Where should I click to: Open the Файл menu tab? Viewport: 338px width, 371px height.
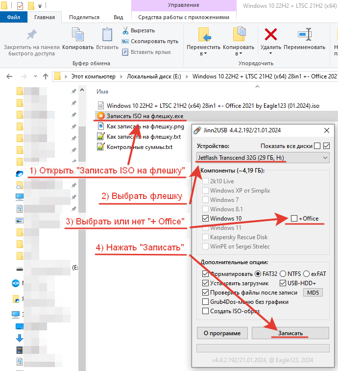coord(14,17)
